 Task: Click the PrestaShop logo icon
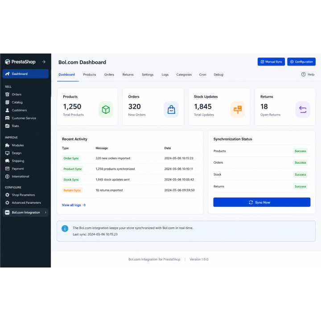[x=8, y=62]
